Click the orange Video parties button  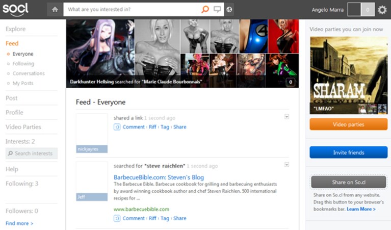tap(348, 124)
